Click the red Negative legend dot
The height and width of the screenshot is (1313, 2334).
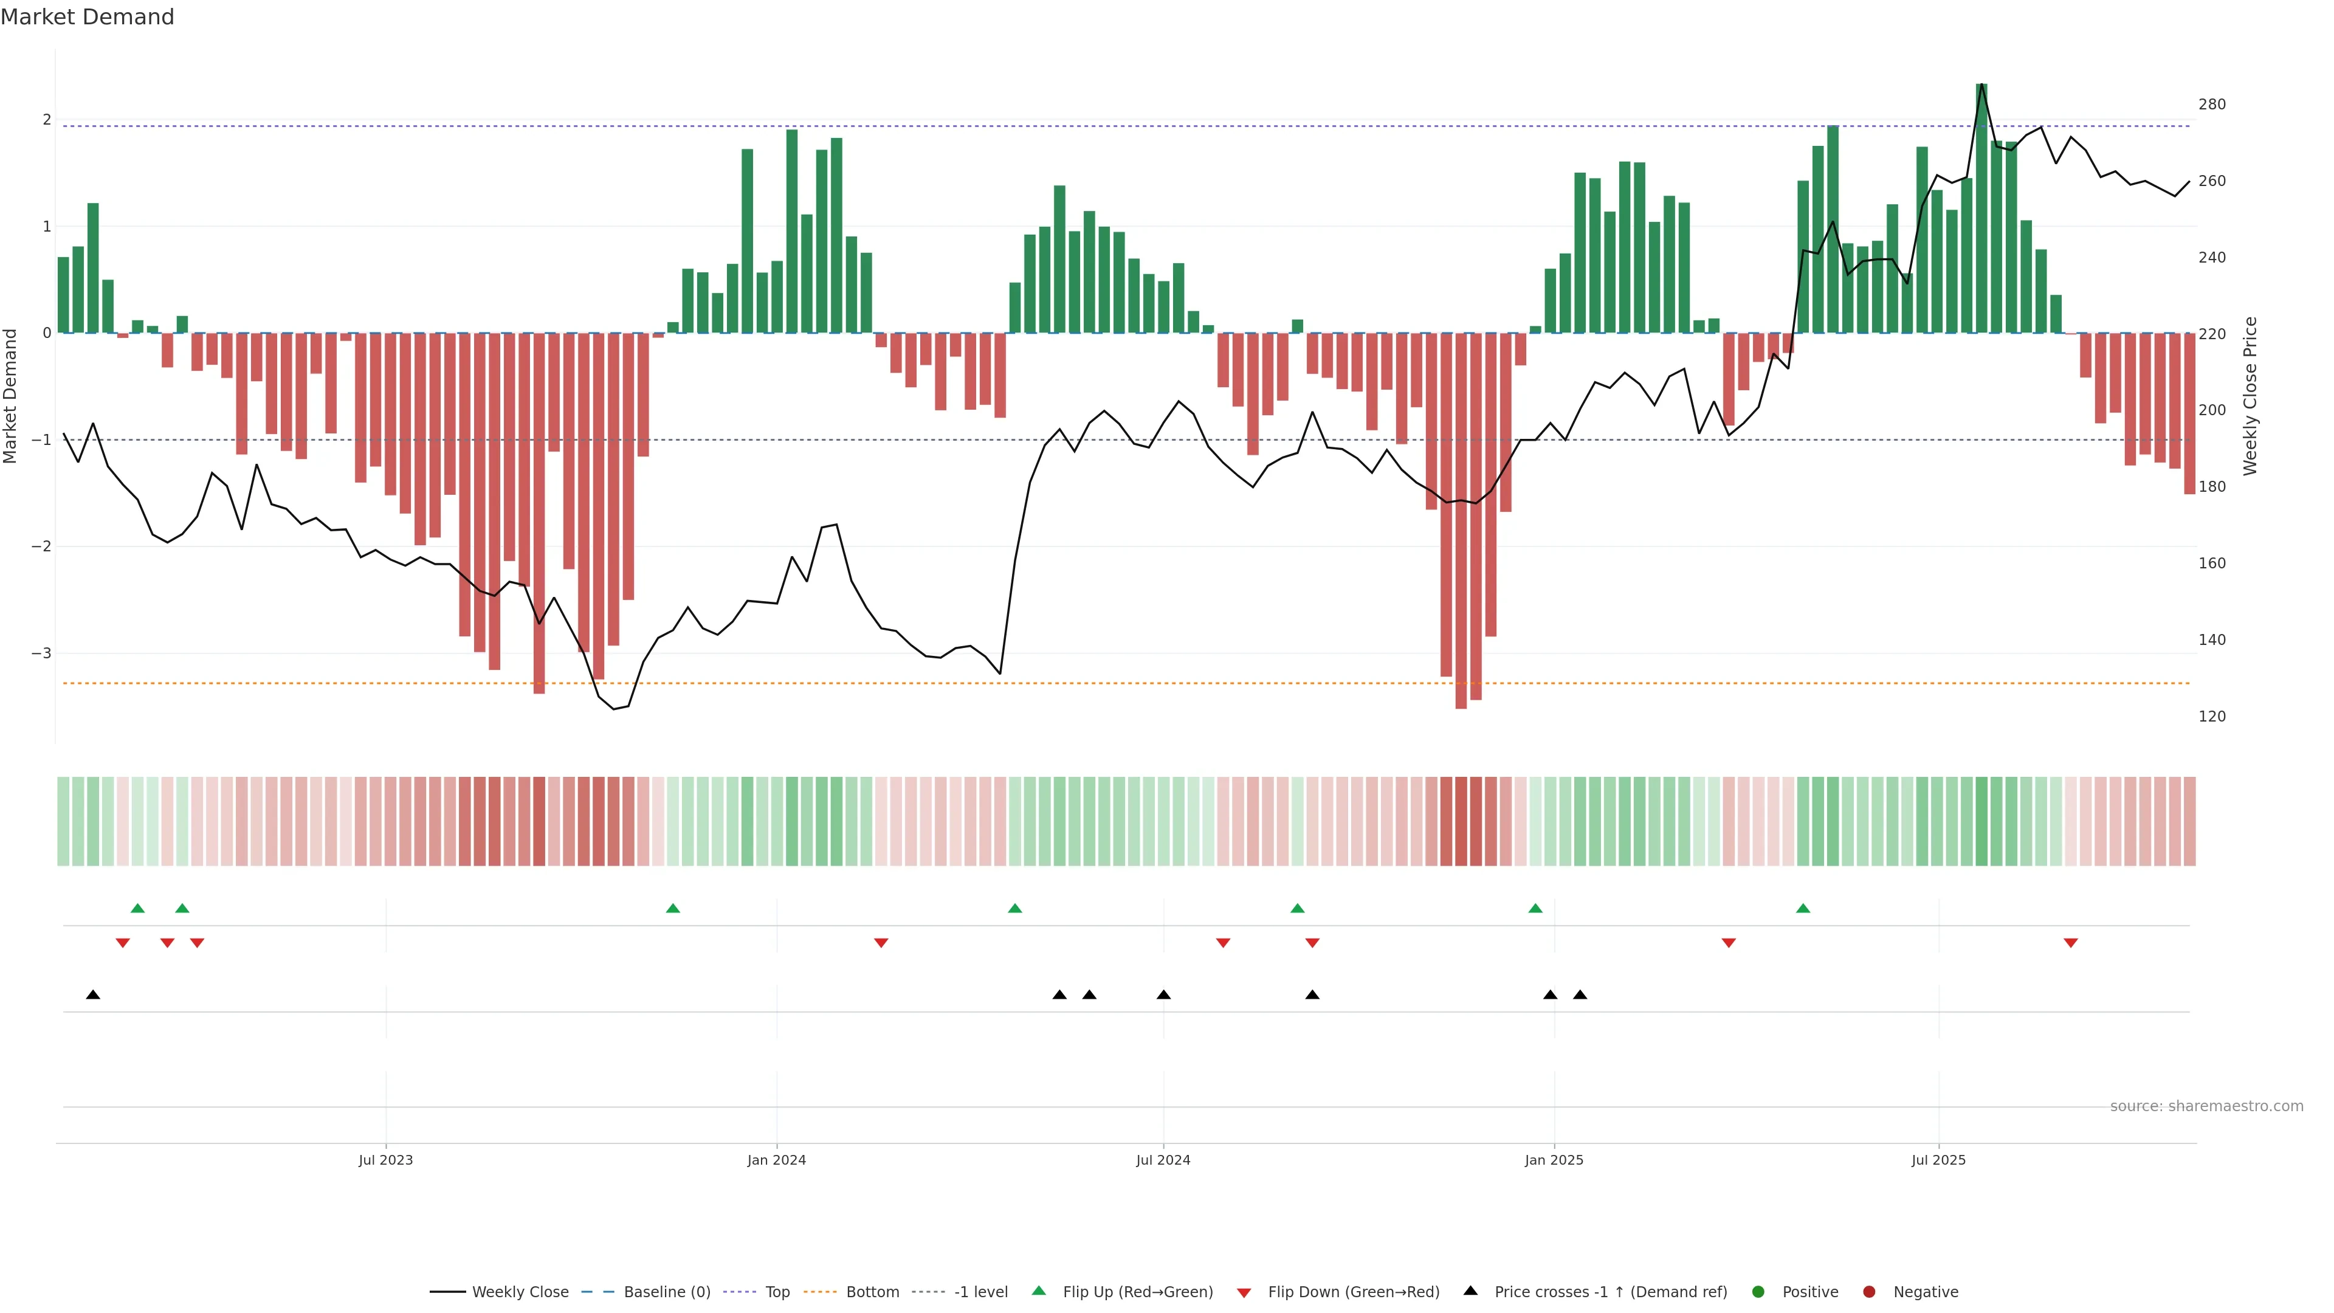point(1869,1291)
